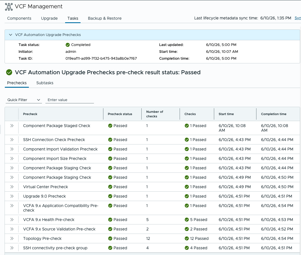301x255 pixels.
Task: Click the Number of checks column header
Action: click(155, 114)
